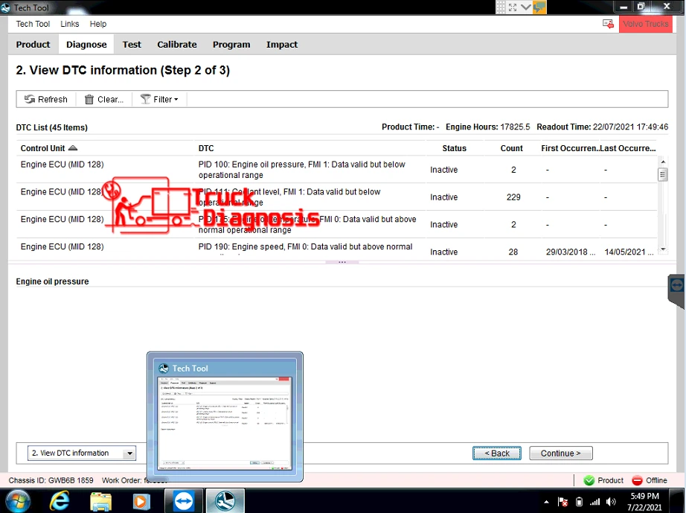Click the remote toolbar collapse chevron
This screenshot has width=686, height=513.
(x=526, y=7)
